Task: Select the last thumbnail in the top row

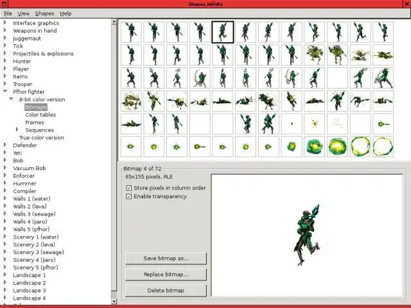Action: click(383, 32)
